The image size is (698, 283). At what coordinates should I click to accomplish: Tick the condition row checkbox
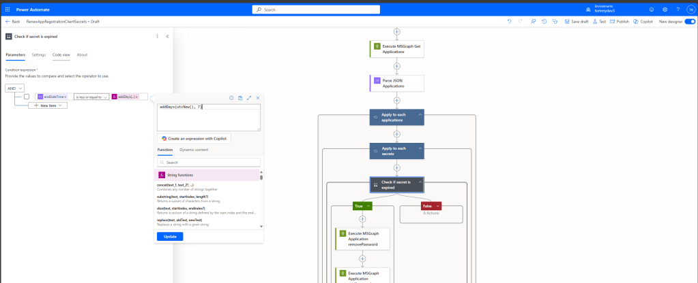(27, 97)
